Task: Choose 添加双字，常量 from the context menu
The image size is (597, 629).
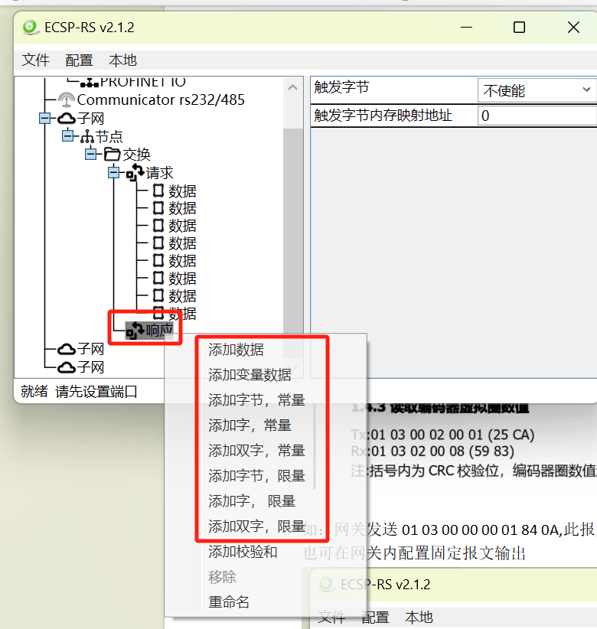Action: (x=256, y=451)
